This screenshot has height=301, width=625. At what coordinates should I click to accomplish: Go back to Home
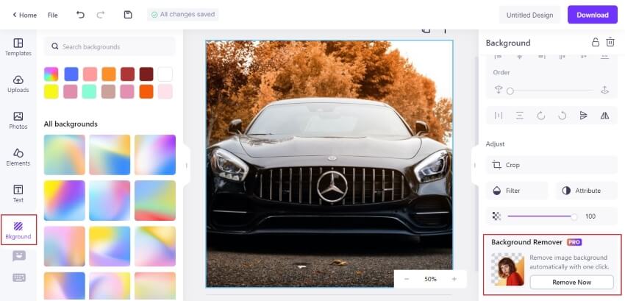tap(25, 15)
